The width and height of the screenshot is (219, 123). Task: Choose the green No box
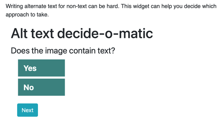[x=41, y=87]
